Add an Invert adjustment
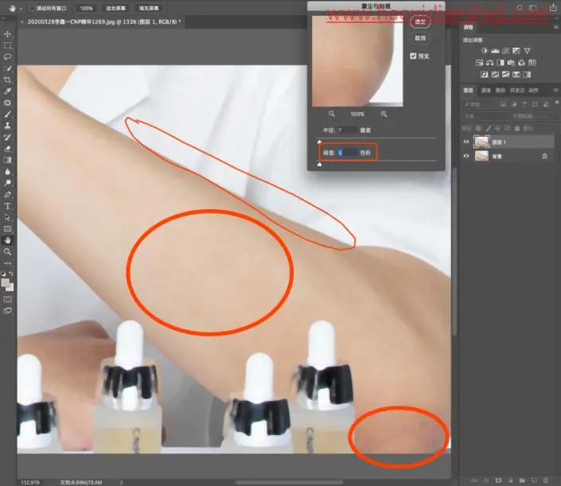 tap(484, 75)
